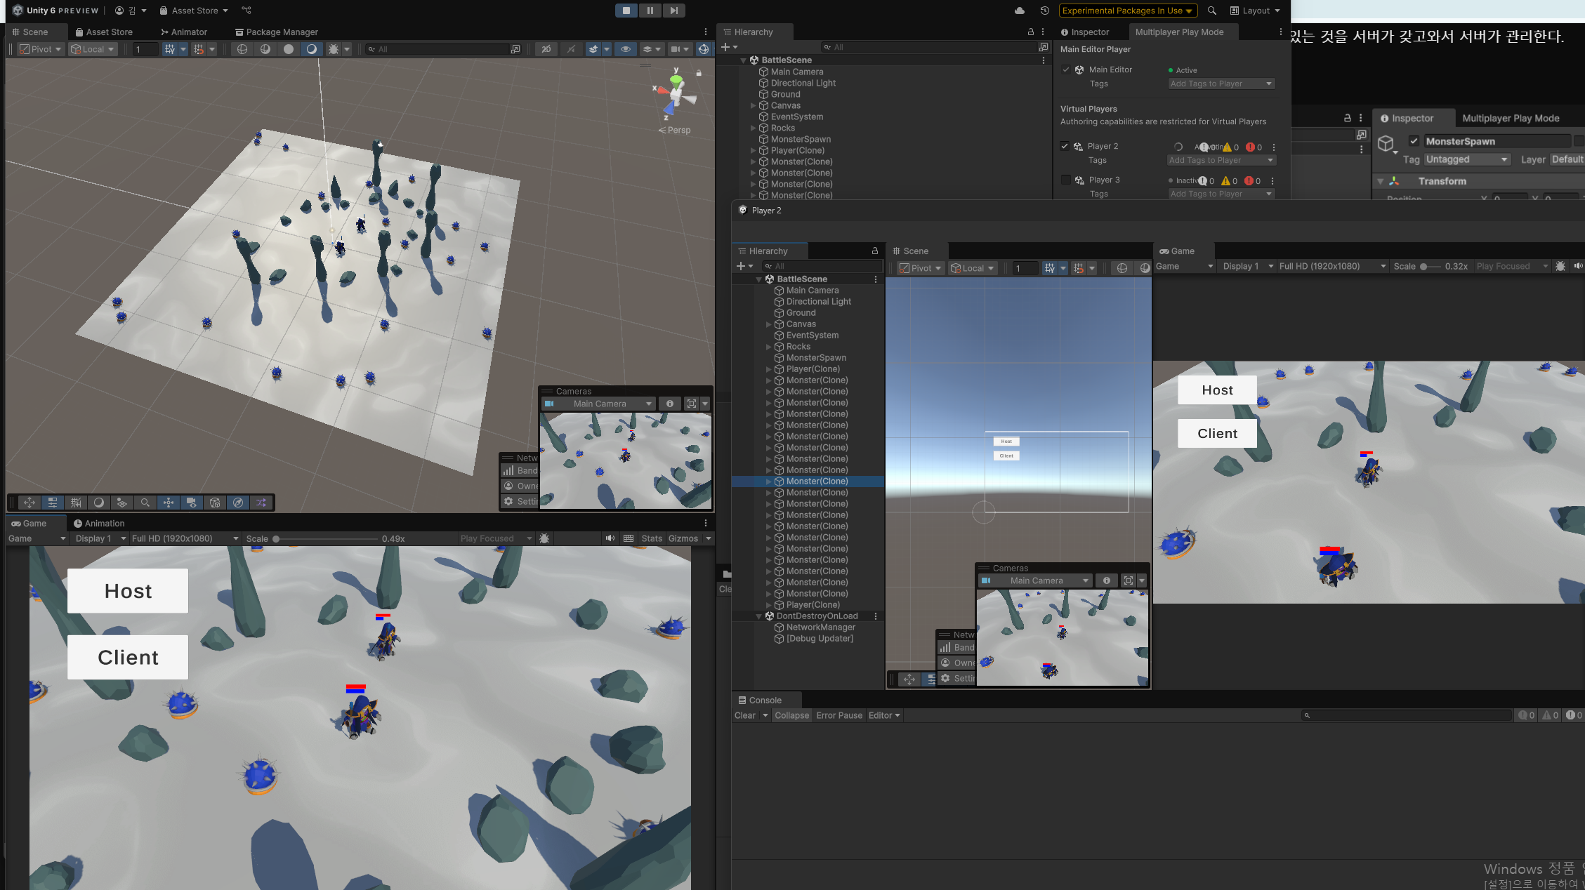
Task: Switch to the Package Manager tab
Action: [276, 32]
